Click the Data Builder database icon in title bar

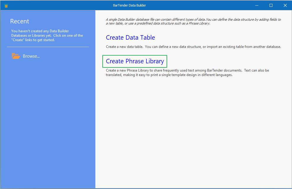6,5
